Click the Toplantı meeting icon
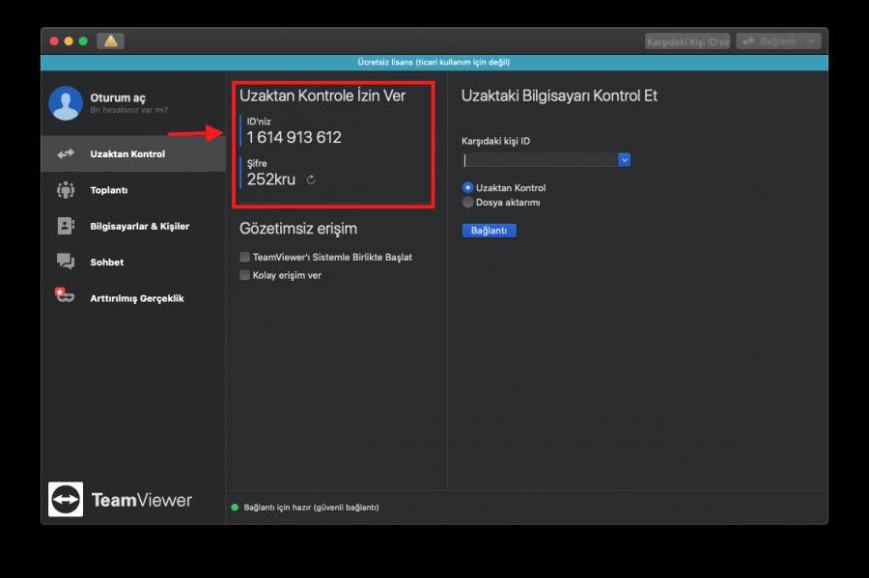The width and height of the screenshot is (869, 578). point(66,190)
